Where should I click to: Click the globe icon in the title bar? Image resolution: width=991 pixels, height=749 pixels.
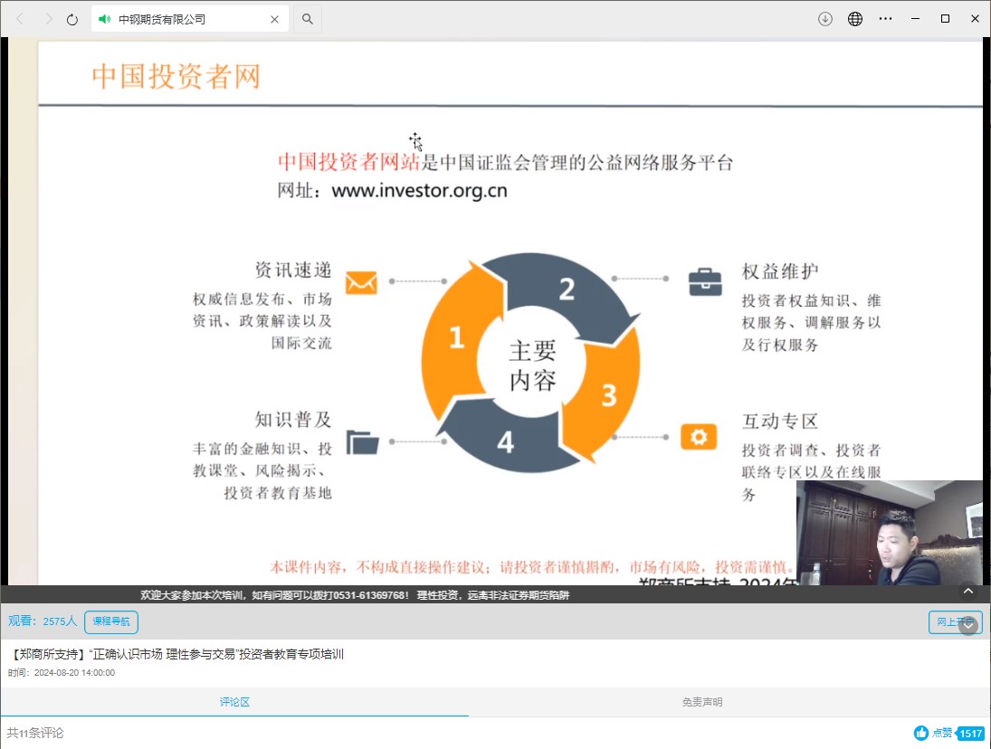tap(855, 19)
